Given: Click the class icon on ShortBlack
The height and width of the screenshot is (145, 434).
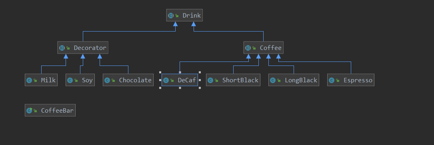Looking at the screenshot, I should (210, 80).
